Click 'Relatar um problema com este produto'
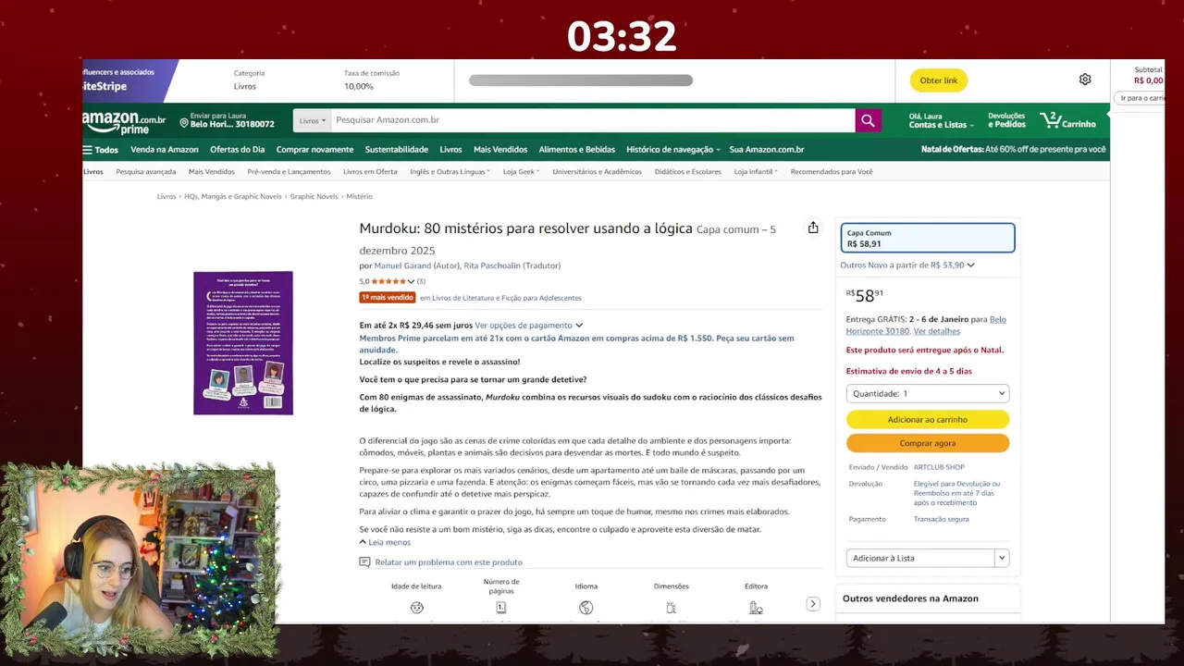1184x666 pixels. click(449, 562)
